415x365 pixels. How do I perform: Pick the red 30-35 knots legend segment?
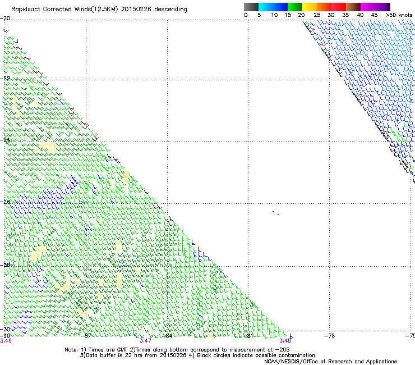click(x=339, y=7)
